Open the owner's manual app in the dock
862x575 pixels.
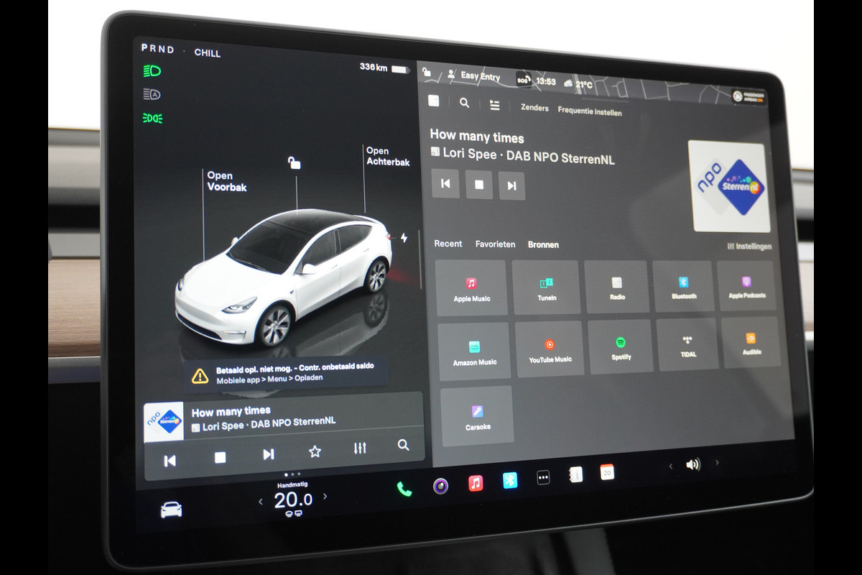click(x=575, y=474)
